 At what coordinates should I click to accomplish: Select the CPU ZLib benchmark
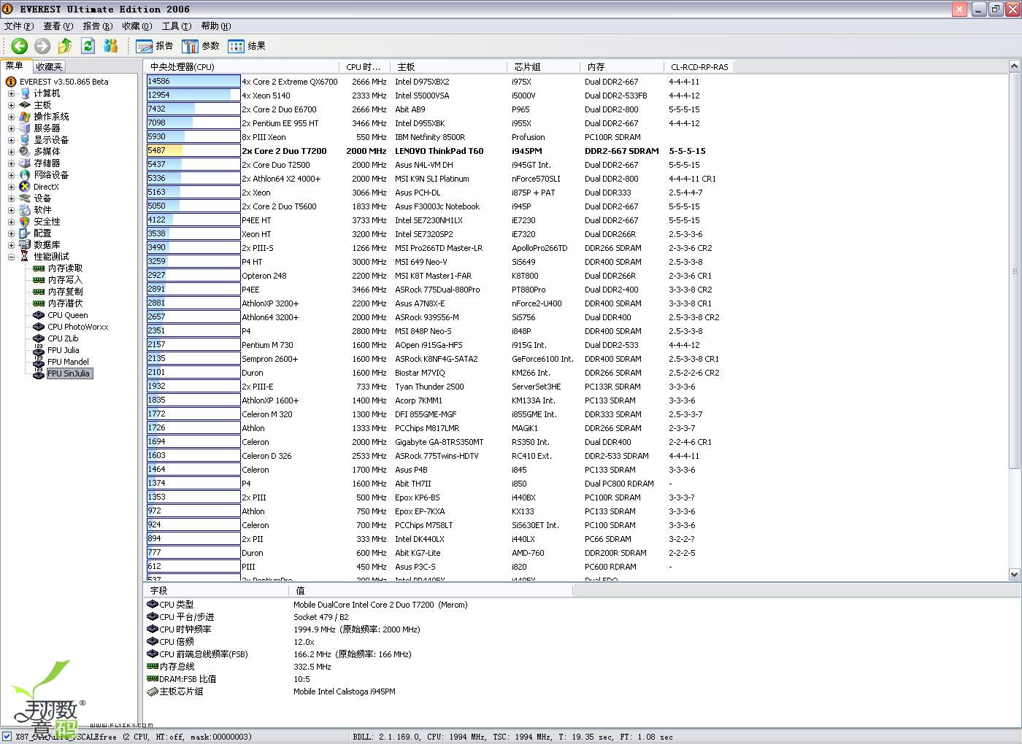click(63, 338)
